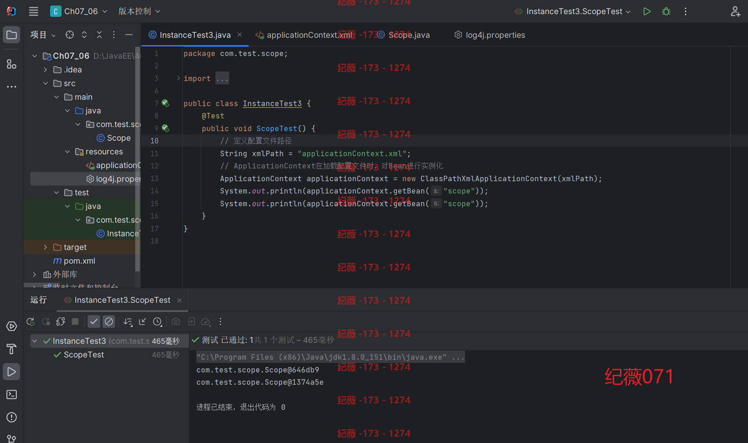
Task: Import tests from file icon
Action: (x=143, y=321)
